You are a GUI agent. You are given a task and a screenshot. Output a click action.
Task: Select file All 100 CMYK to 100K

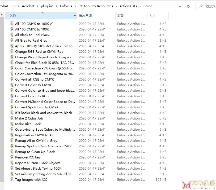[32, 29]
